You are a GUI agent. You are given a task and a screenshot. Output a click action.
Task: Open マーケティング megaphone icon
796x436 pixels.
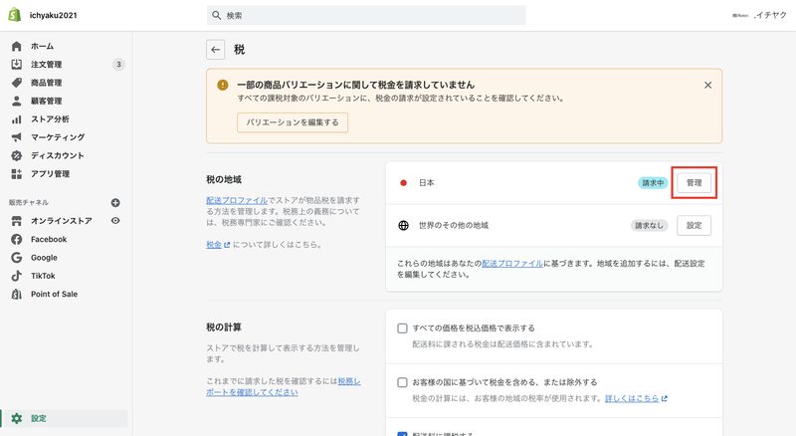point(17,137)
